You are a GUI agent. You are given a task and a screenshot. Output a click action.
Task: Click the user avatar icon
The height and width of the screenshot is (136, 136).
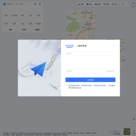(x=133, y=4)
